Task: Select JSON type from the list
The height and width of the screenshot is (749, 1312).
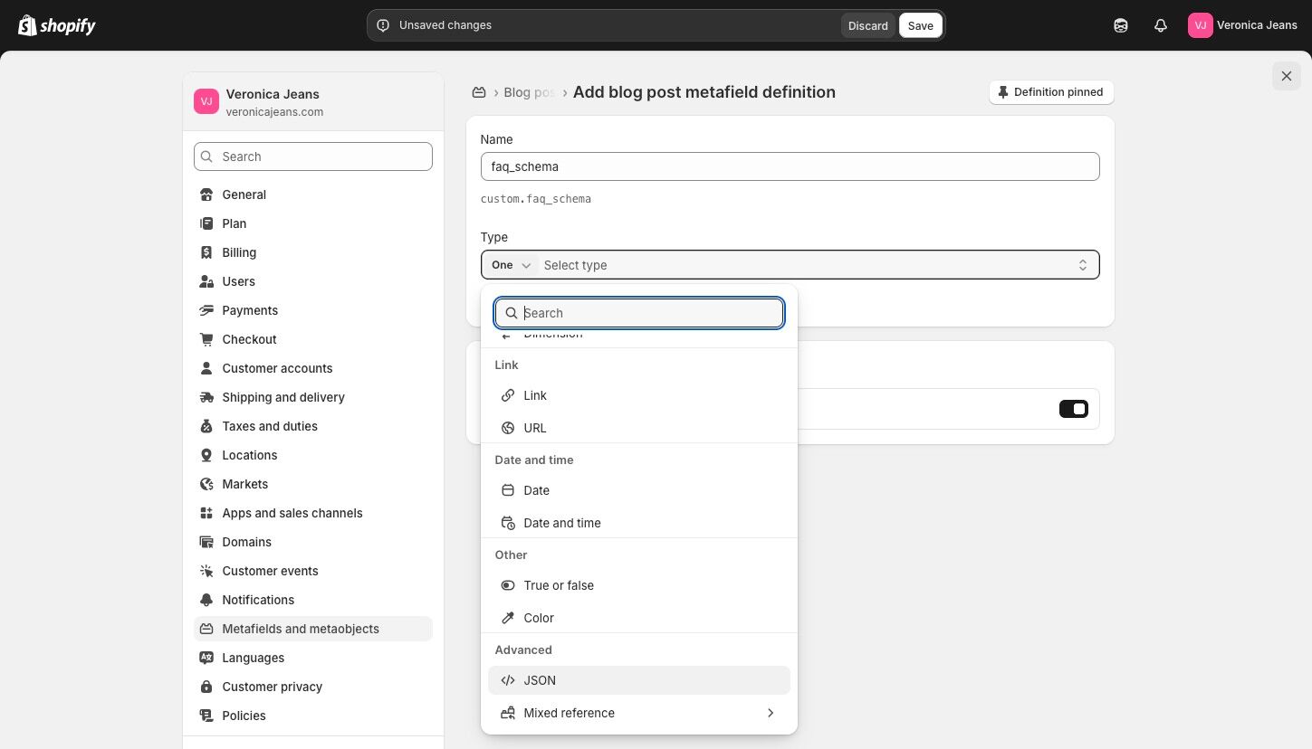Action: click(x=540, y=680)
